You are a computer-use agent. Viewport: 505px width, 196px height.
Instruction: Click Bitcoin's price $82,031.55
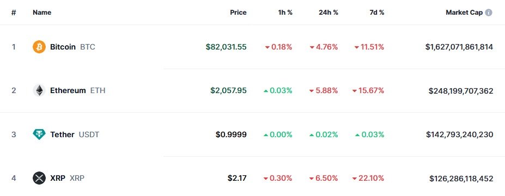coord(226,47)
